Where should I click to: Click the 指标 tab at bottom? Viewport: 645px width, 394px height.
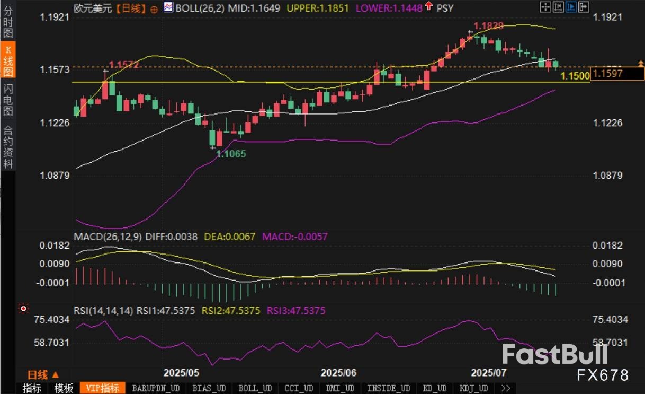(x=32, y=388)
